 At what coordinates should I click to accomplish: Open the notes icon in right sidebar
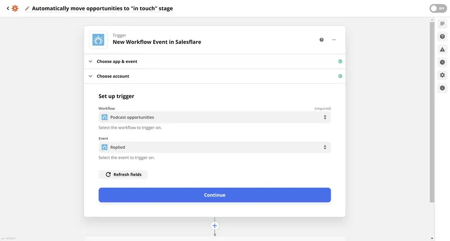442,24
